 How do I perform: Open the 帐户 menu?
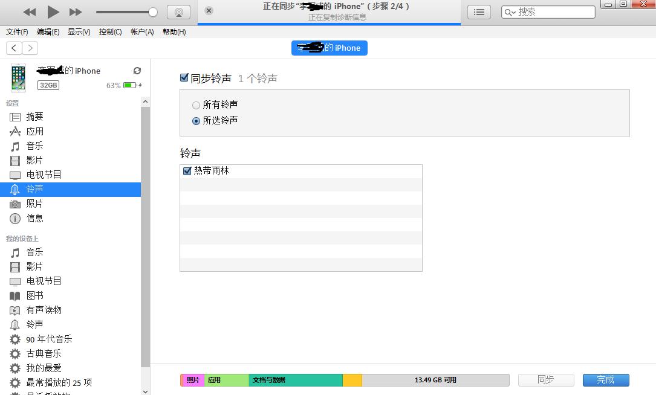[x=141, y=31]
